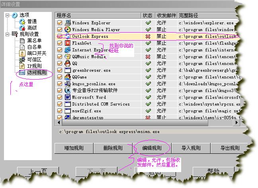Click the 规则设置 tools icon
Image resolution: width=258 pixels, height=188 pixels.
point(15,34)
